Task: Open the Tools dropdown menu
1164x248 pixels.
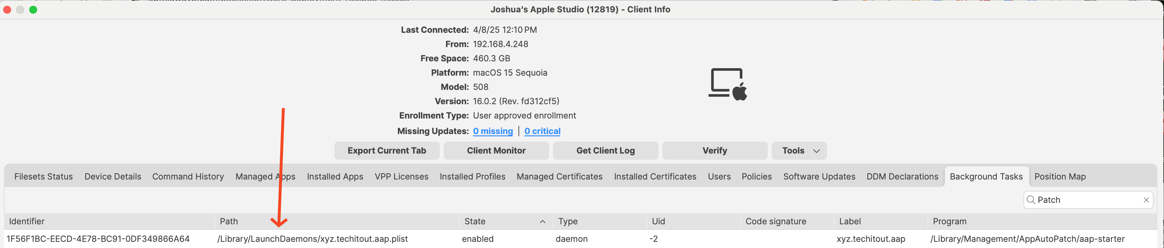Action: [x=799, y=151]
